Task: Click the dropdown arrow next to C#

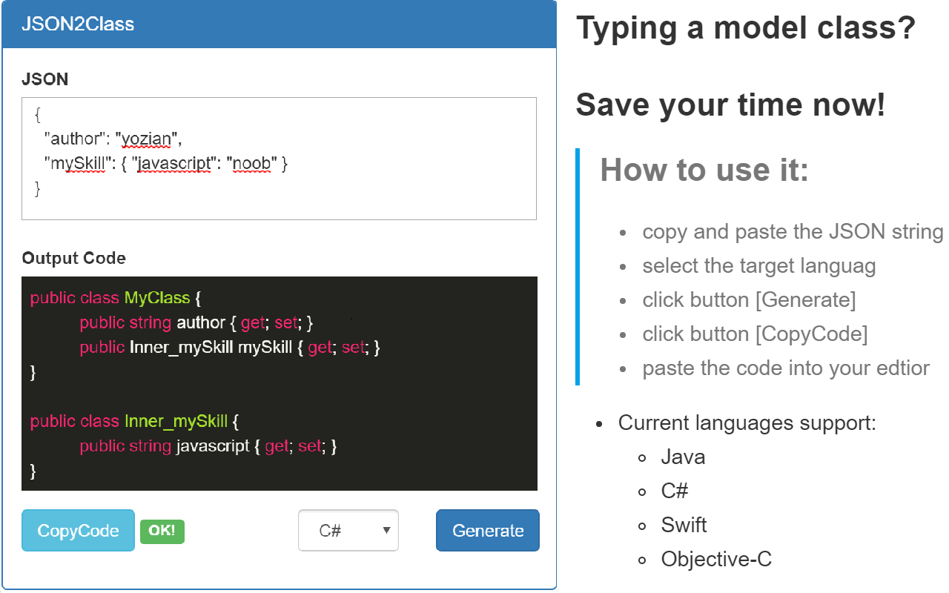Action: pos(386,530)
